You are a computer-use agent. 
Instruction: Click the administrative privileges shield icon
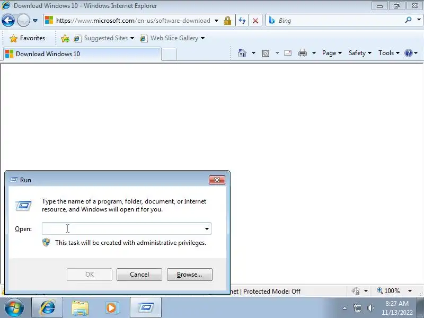pos(46,242)
